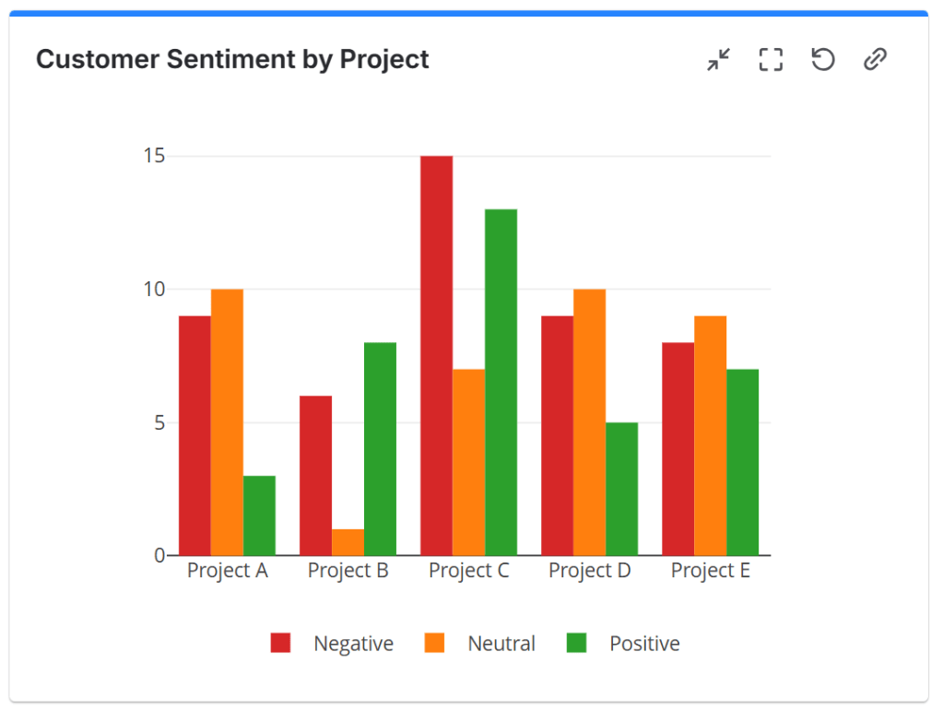Toggle the Neutral legend entry

coord(501,644)
